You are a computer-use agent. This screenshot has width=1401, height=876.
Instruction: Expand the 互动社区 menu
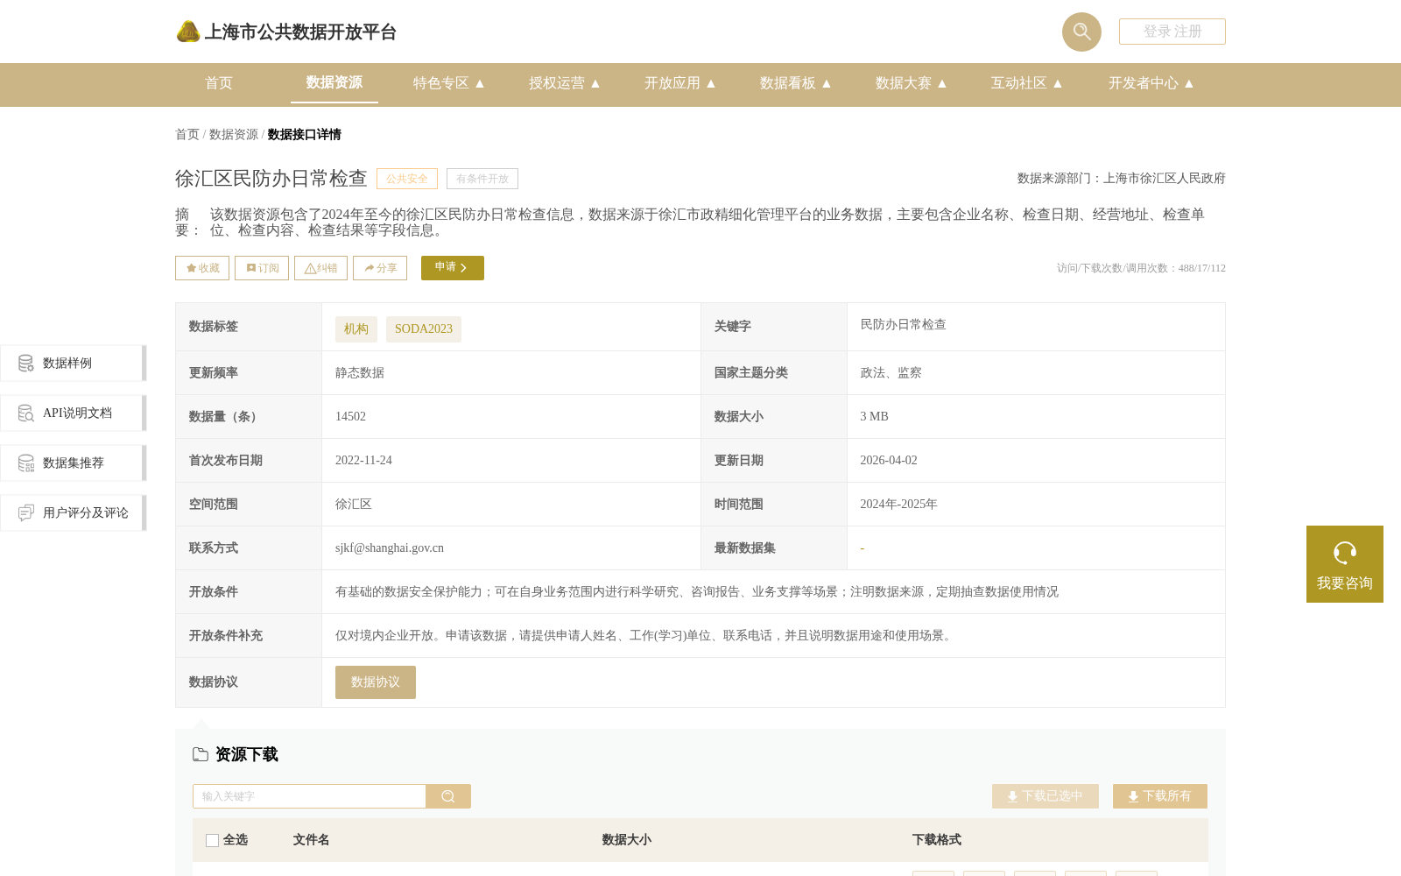[1026, 83]
